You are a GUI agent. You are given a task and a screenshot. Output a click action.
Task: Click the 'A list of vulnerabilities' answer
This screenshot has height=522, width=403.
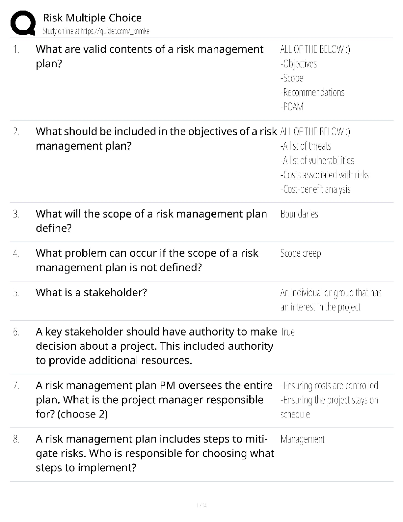point(317,160)
